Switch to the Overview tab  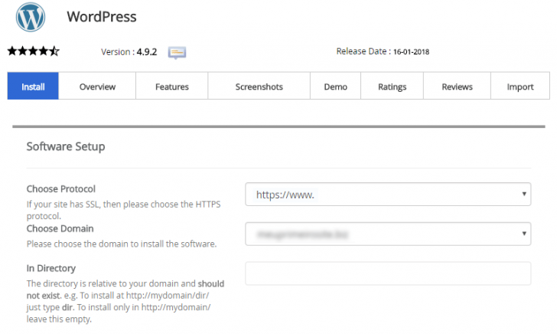coord(97,86)
